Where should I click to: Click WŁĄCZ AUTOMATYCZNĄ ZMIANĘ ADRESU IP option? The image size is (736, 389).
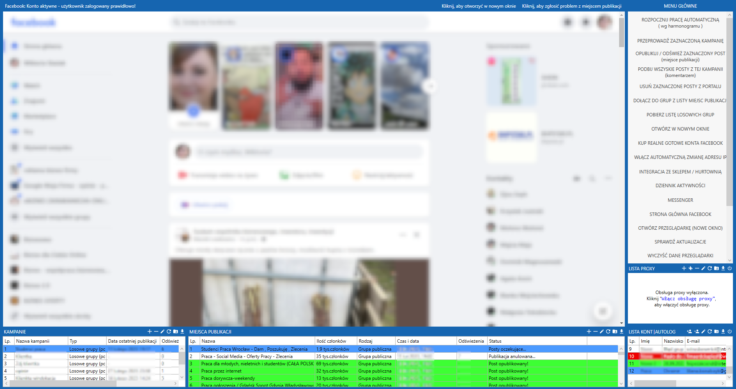(x=680, y=157)
